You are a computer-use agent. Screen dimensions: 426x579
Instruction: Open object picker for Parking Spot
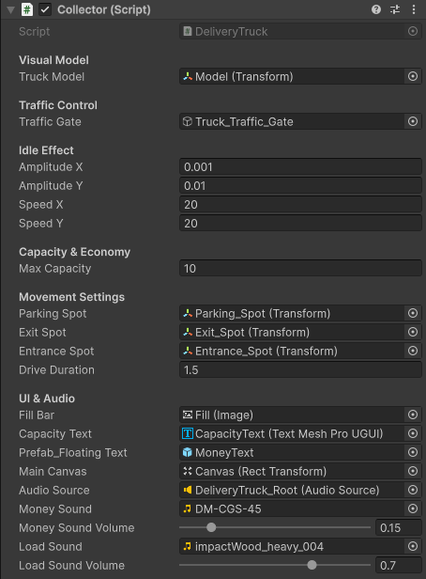[x=413, y=313]
